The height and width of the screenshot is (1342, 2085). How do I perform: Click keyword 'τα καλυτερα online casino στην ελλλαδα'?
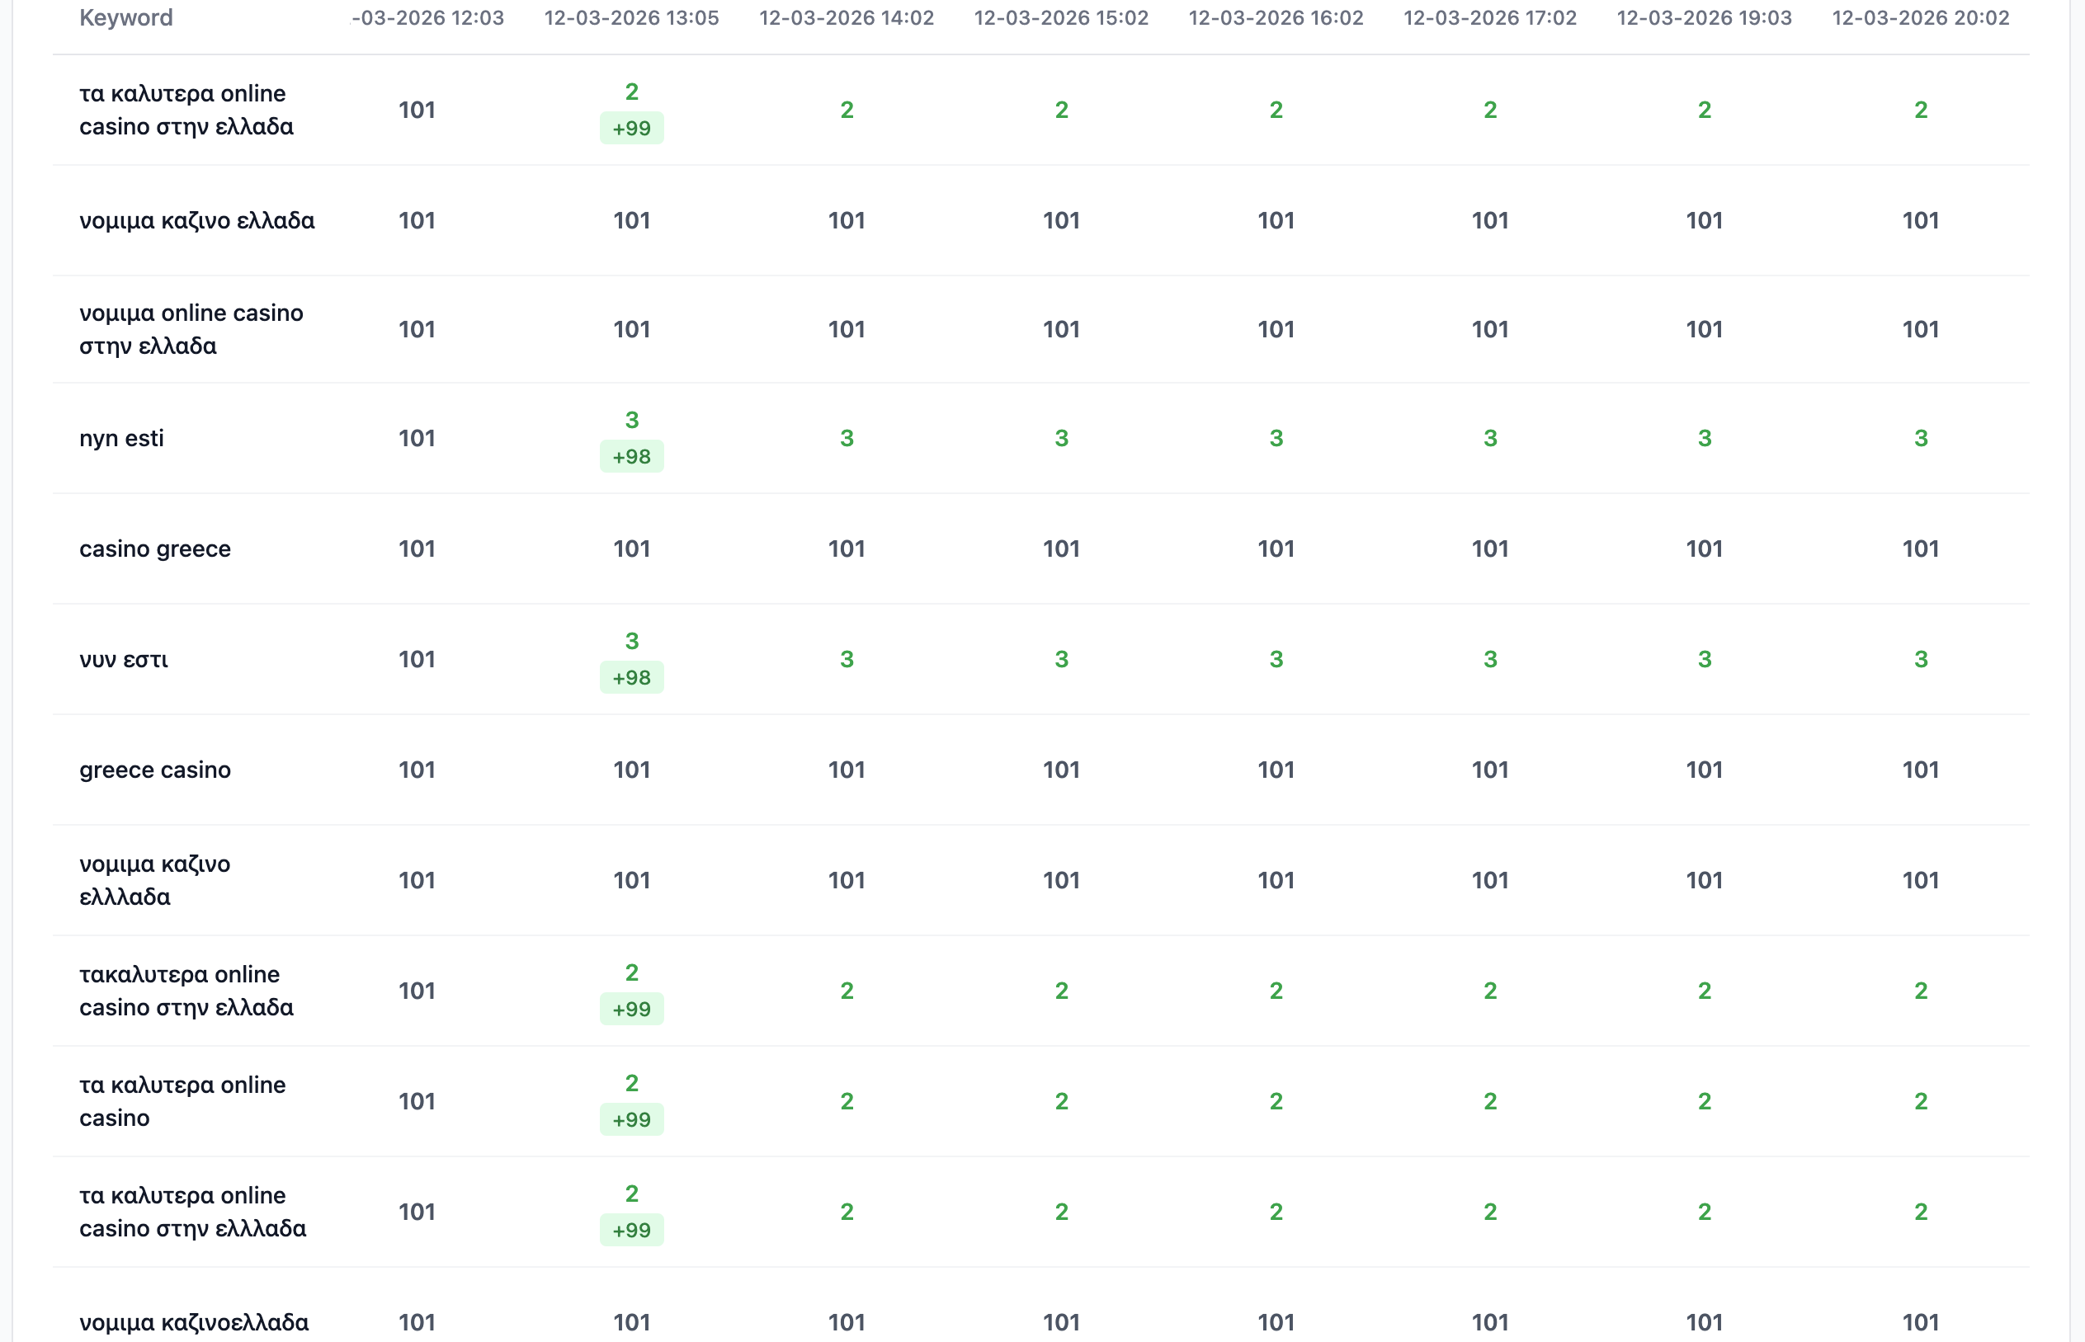point(192,1213)
